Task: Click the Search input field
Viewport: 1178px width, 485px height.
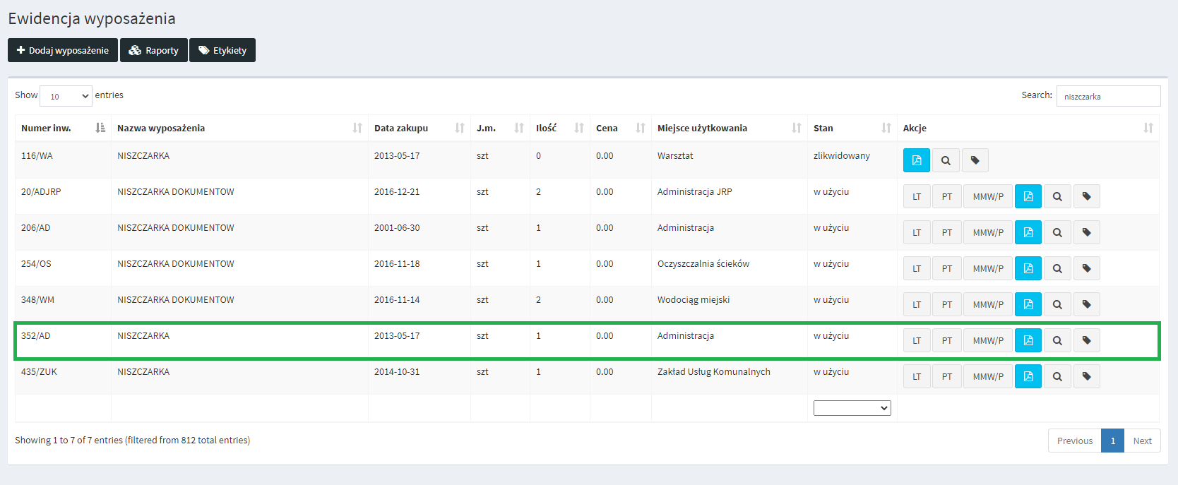Action: tap(1107, 96)
